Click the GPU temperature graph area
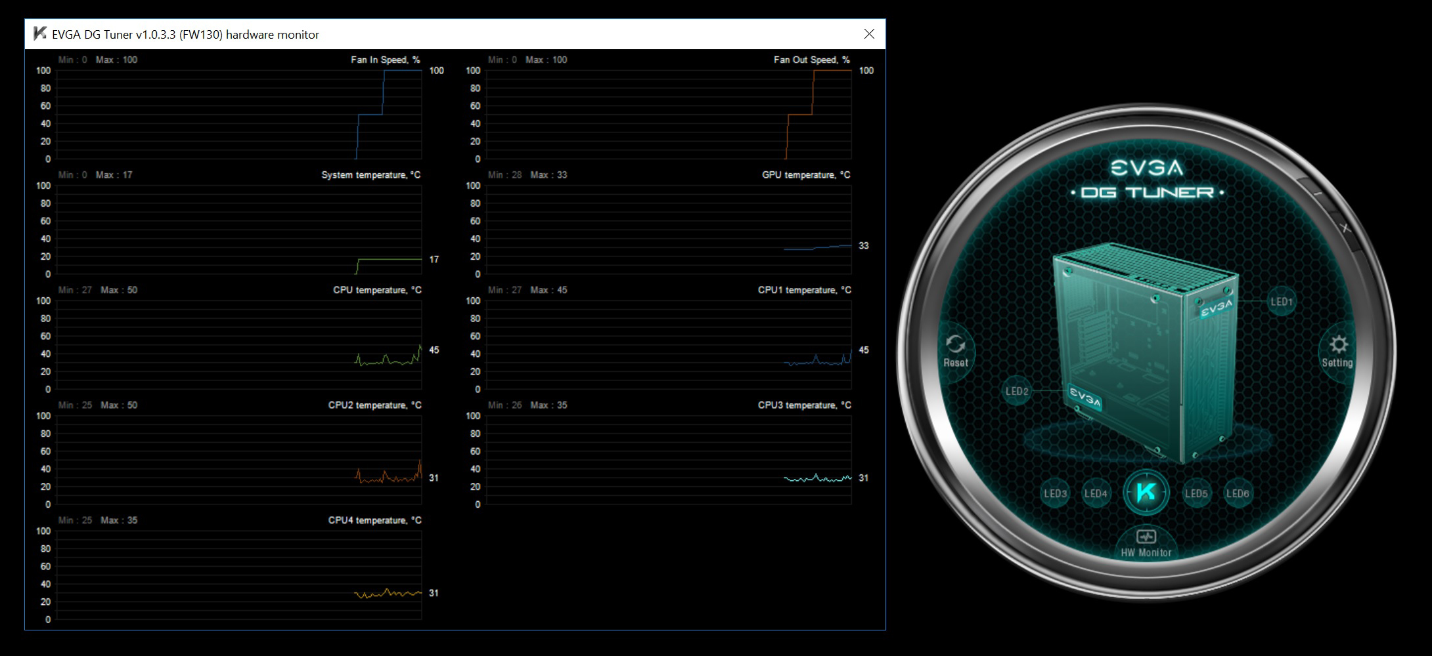1432x656 pixels. coord(669,230)
